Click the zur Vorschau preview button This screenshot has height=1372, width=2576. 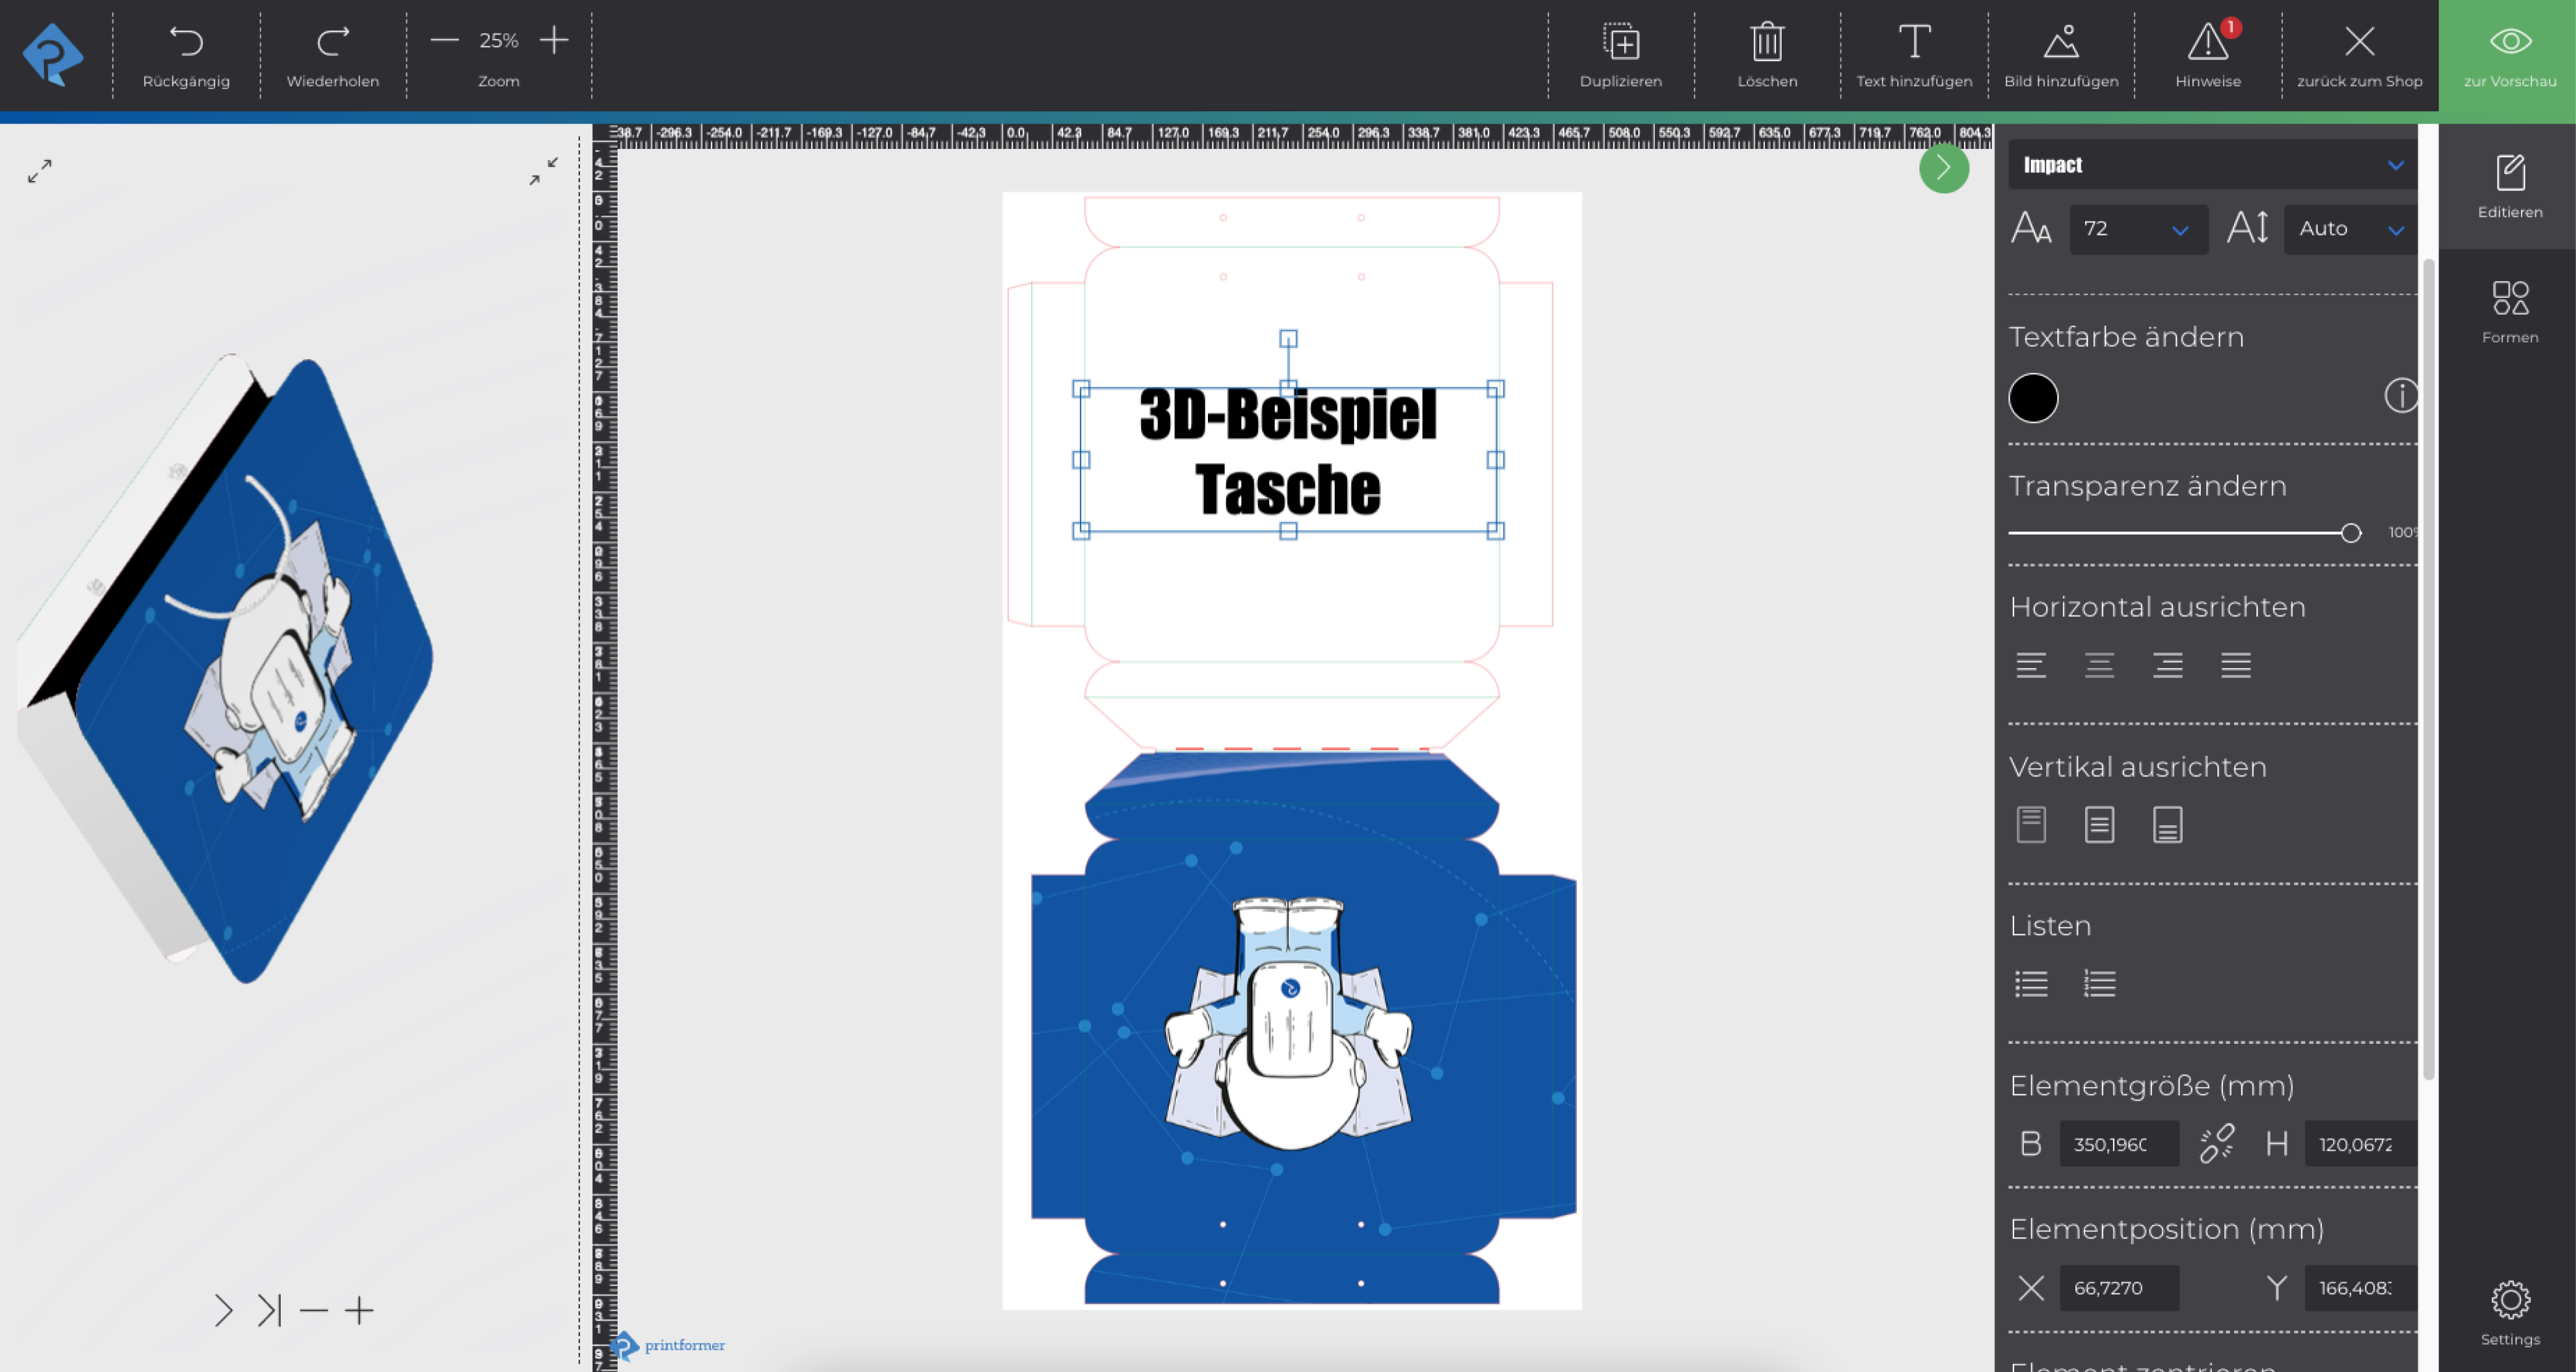click(x=2507, y=55)
